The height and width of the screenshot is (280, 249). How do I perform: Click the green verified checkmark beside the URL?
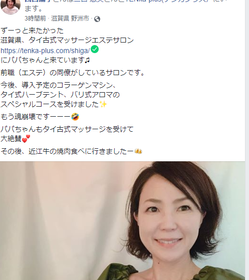(95, 49)
